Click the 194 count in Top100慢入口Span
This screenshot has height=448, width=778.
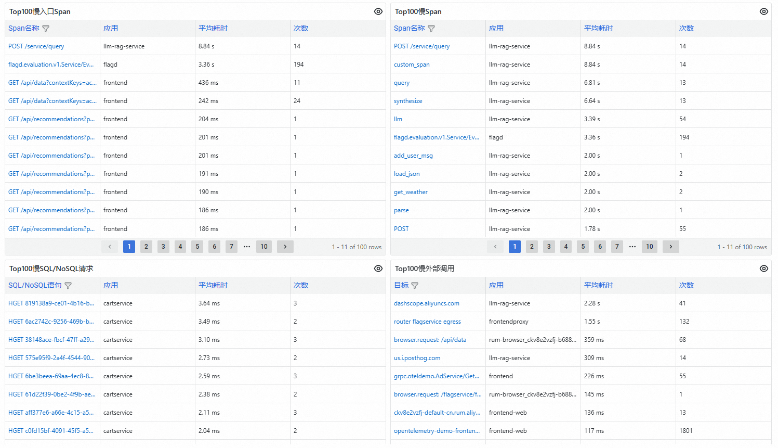click(299, 65)
